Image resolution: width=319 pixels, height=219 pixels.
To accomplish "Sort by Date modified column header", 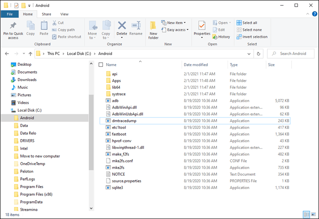I will (x=205, y=64).
